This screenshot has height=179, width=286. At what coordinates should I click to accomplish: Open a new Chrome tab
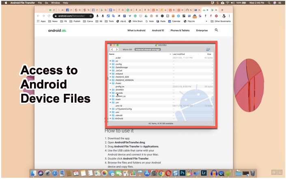click(x=222, y=10)
